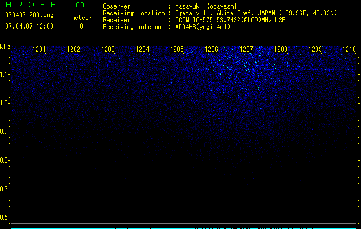The image size is (361, 229).
Task: Click time marker 1202
Action: tap(73, 49)
